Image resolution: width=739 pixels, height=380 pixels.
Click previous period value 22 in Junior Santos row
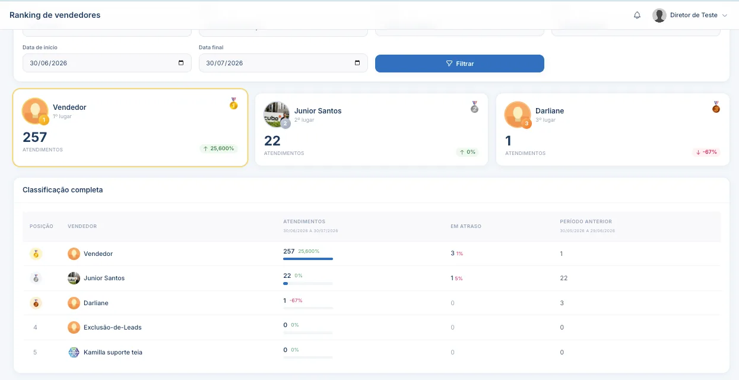pyautogui.click(x=564, y=278)
